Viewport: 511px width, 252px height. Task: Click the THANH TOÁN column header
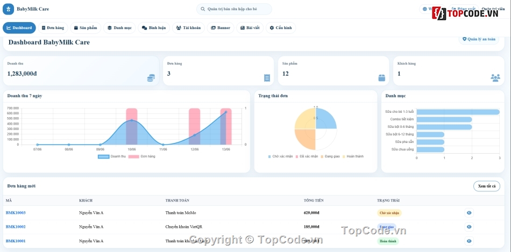[178, 200]
